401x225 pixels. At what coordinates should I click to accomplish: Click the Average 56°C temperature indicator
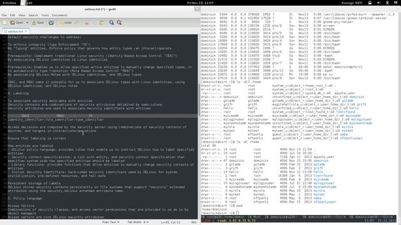point(352,2)
